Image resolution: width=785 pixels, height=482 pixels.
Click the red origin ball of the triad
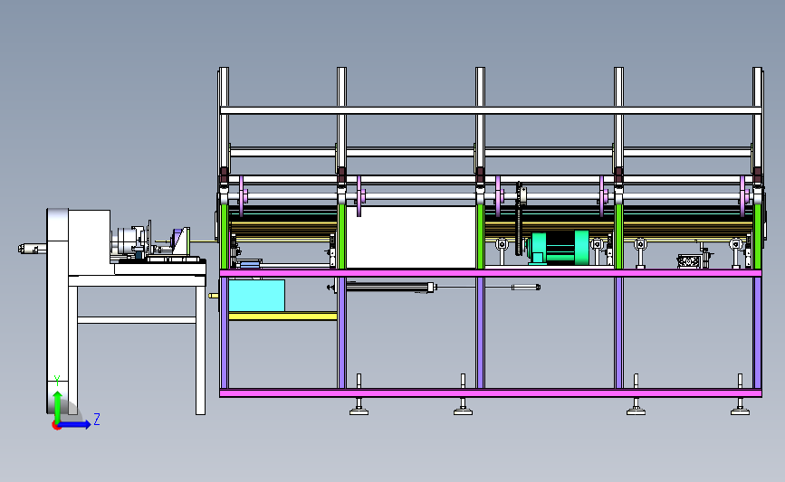[x=56, y=426]
